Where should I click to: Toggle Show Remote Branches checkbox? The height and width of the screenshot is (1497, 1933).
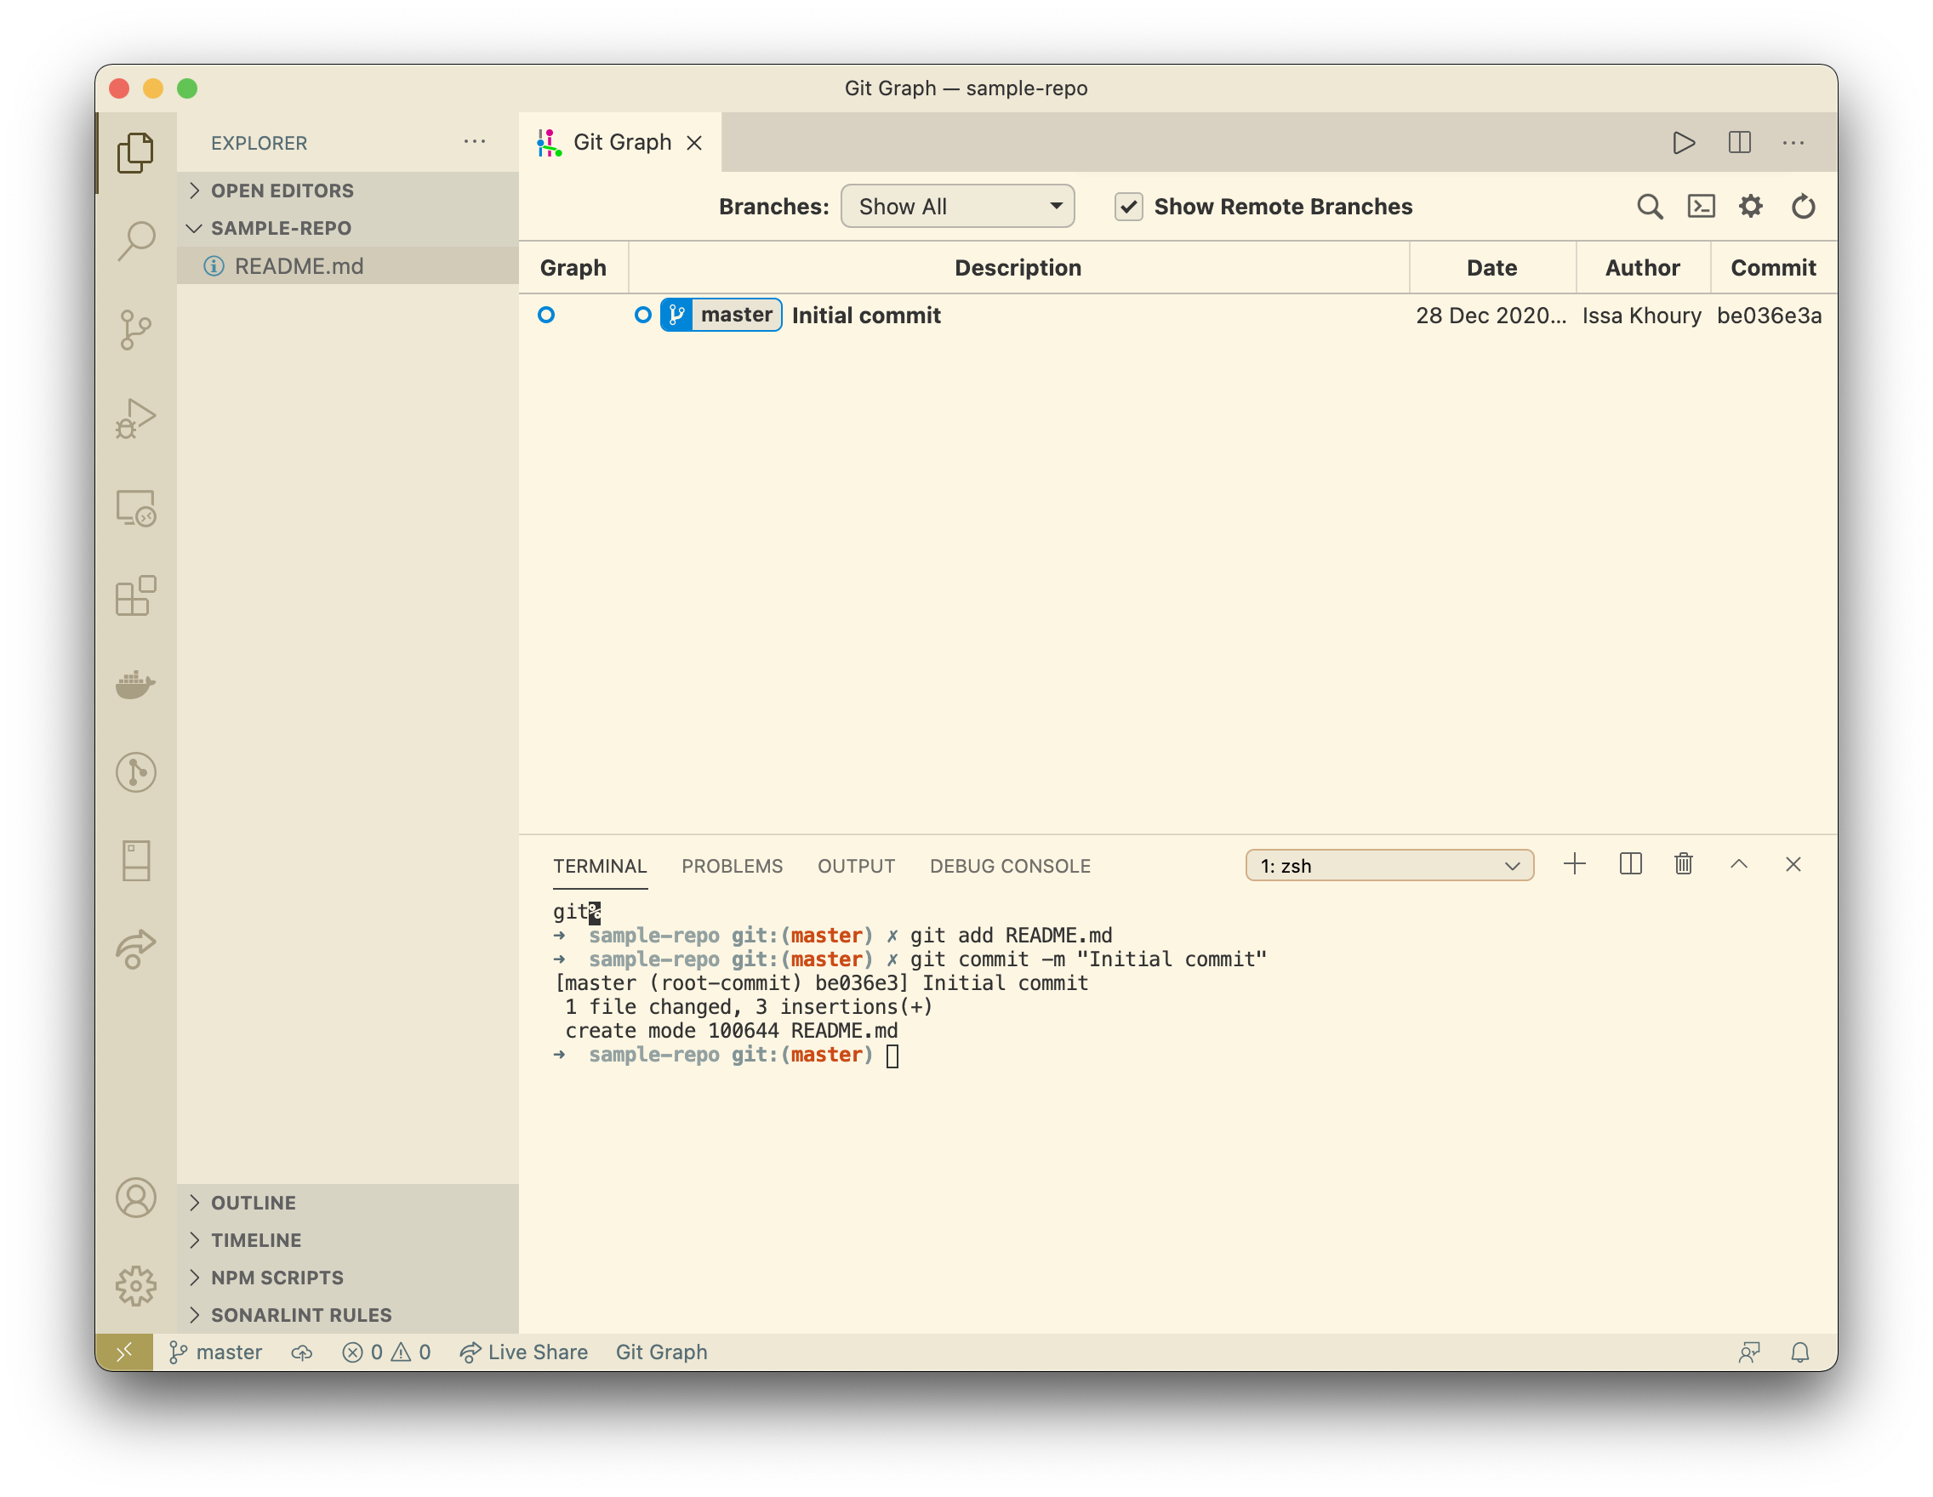tap(1128, 207)
